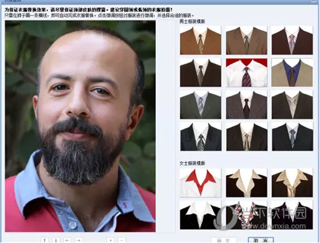Select the dark green suit with lavender shirt
Viewport: 320px width, 243px height.
click(x=200, y=105)
